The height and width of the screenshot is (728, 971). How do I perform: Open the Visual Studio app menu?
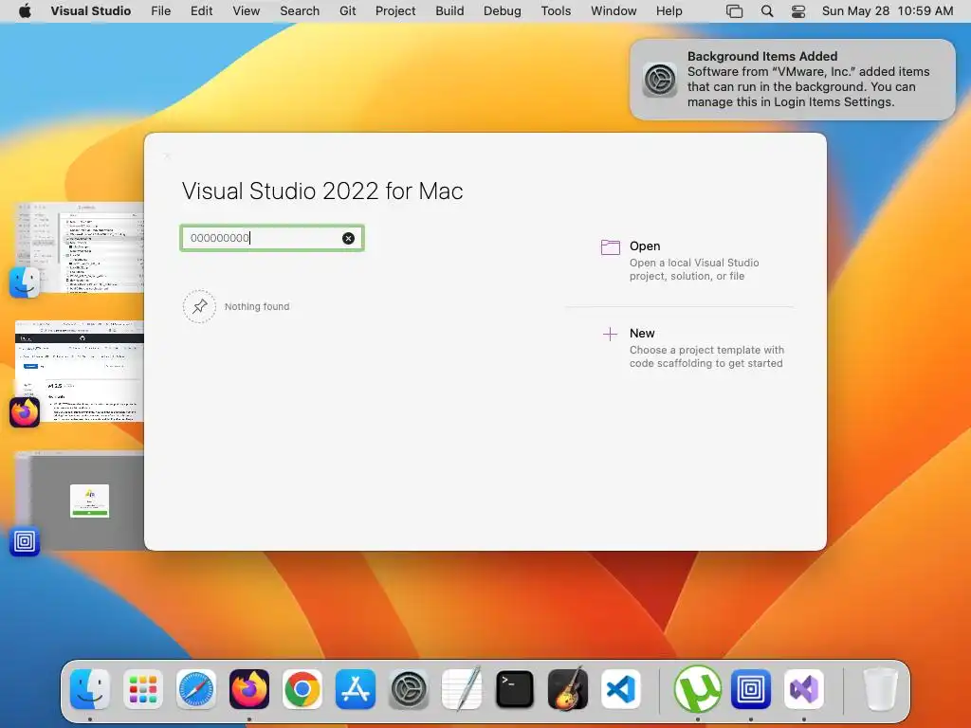[91, 11]
